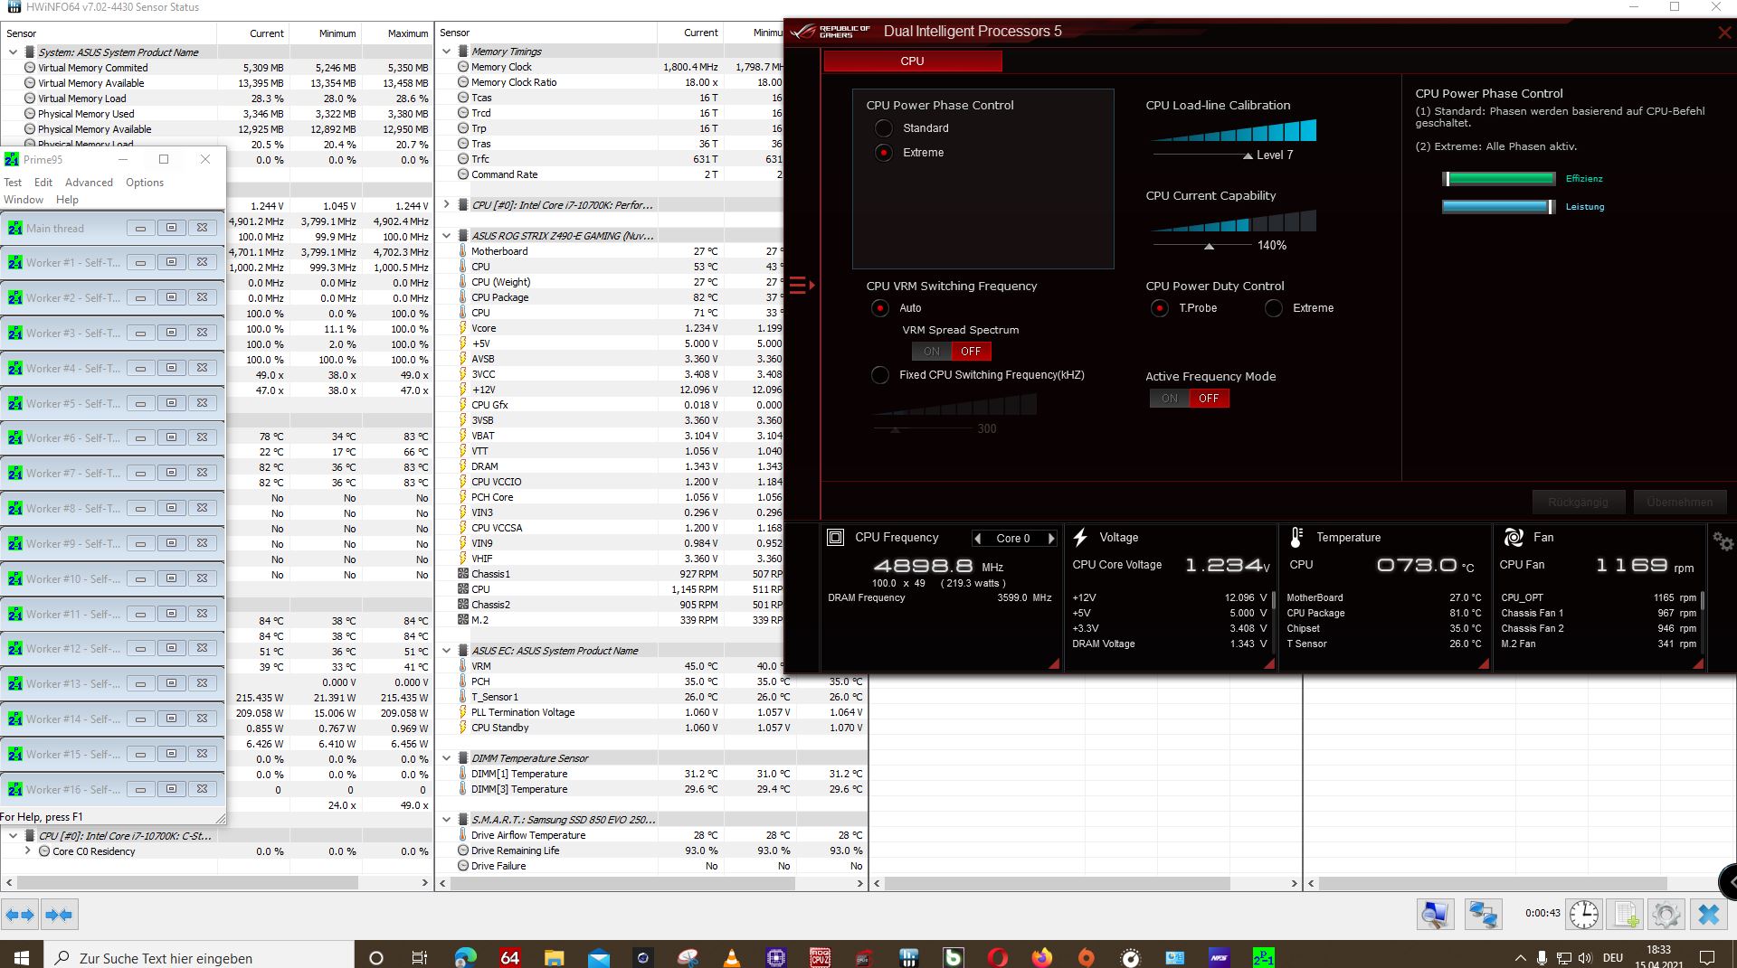This screenshot has width=1737, height=968.
Task: Click the Übernehmen button
Action: (x=1680, y=503)
